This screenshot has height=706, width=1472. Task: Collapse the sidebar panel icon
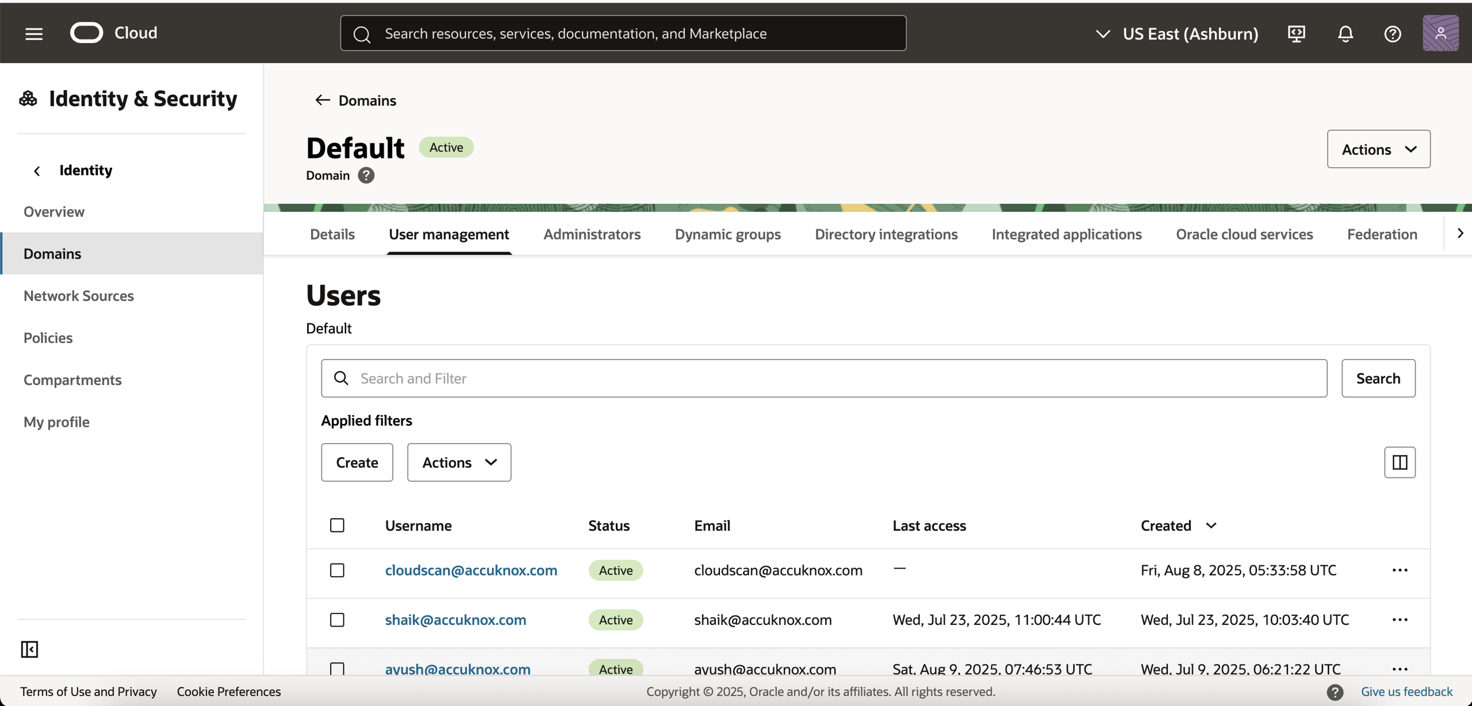[x=29, y=649]
